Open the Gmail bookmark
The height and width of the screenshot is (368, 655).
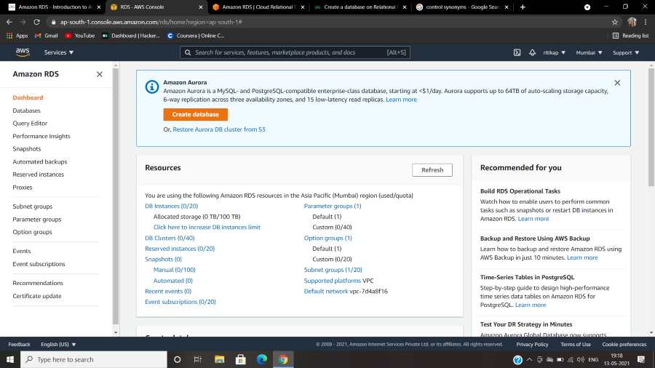tap(46, 36)
